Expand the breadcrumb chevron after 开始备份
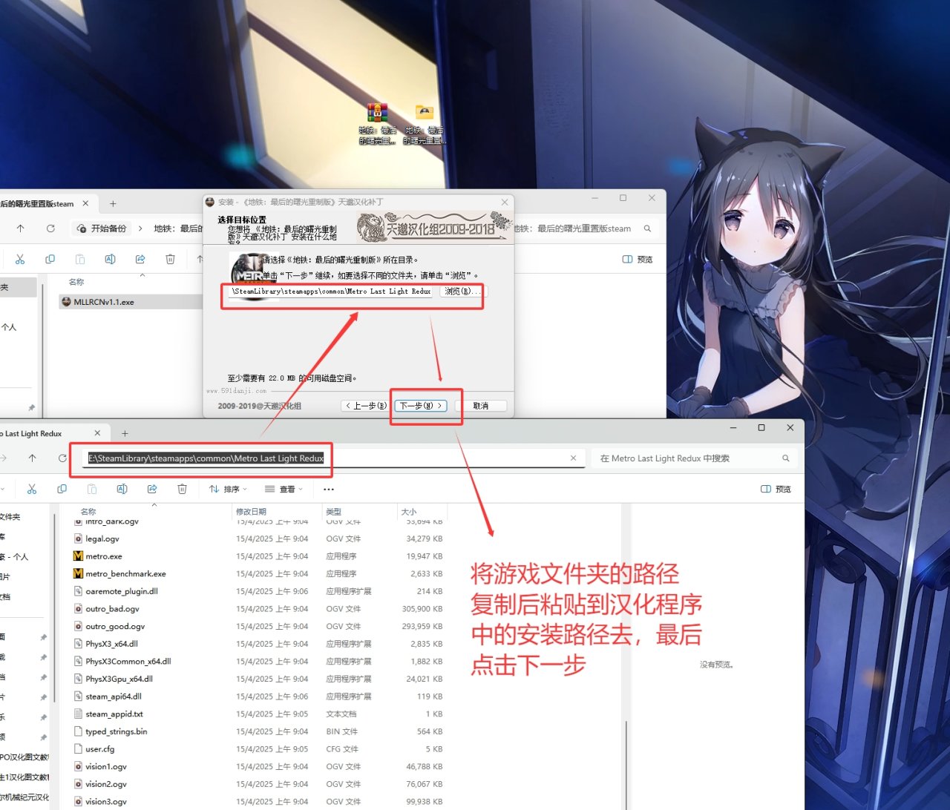Viewport: 950px width, 810px height. [x=140, y=228]
